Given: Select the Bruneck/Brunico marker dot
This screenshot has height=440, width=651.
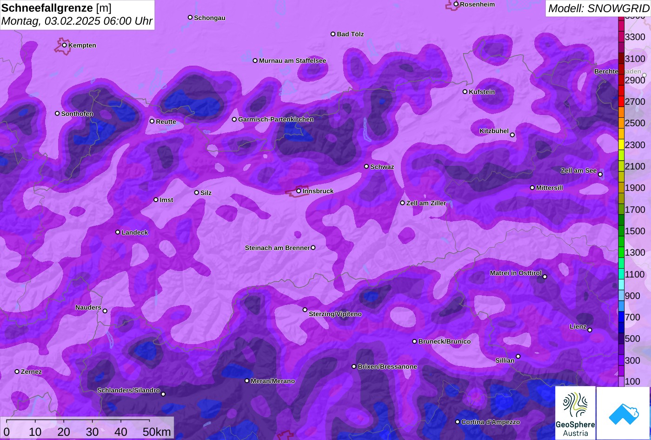Looking at the screenshot, I should tap(415, 341).
